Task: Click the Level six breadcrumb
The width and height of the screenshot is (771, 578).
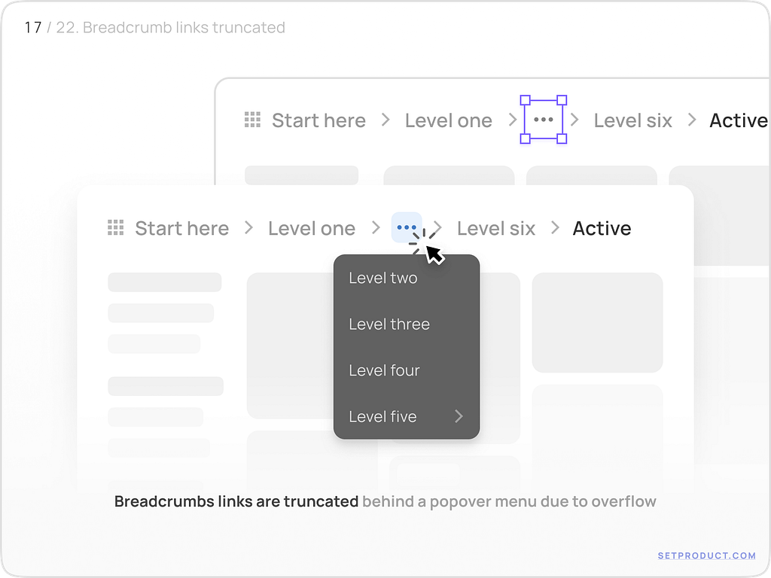Action: [x=496, y=228]
